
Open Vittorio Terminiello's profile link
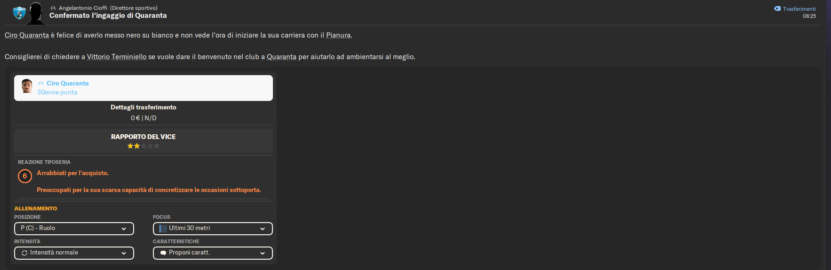(x=117, y=57)
